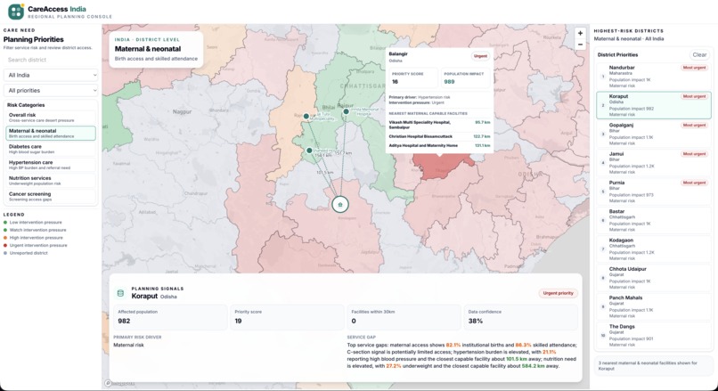
Task: Click the database icon beside Planning Signals
Action: click(120, 293)
